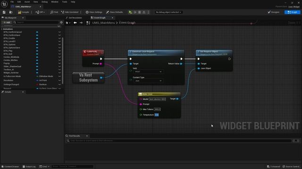
Task: Start play with green Play icon
Action: [130, 12]
